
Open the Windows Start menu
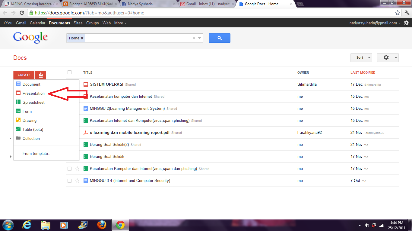(x=8, y=225)
